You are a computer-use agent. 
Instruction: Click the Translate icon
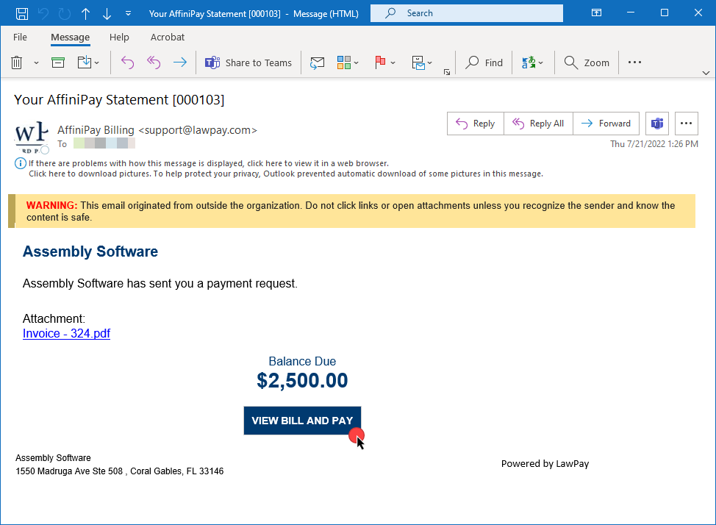(x=529, y=63)
